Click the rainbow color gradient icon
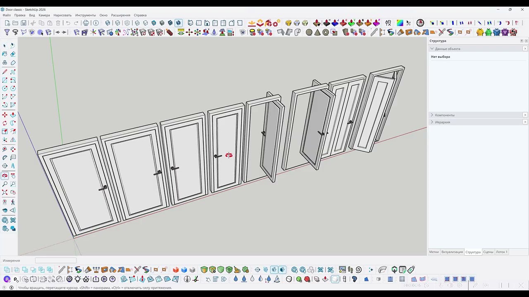This screenshot has width=529, height=297. [x=400, y=23]
